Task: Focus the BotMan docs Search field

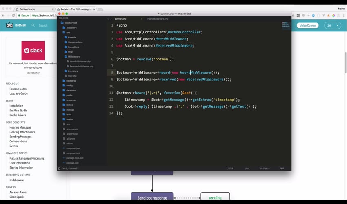Action: 43,25
